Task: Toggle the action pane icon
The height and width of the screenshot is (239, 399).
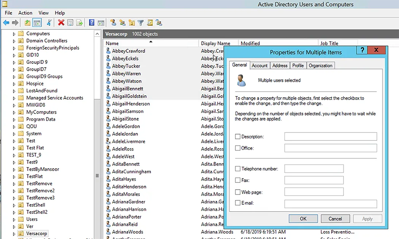Action: 101,23
